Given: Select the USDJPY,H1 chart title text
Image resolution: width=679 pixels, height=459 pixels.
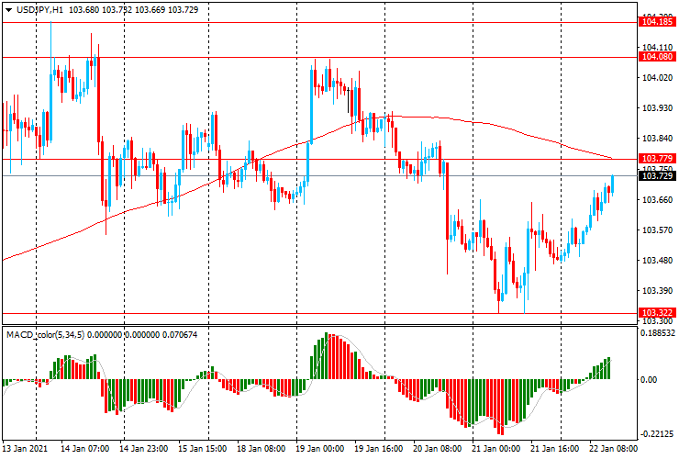Looking at the screenshot, I should [x=39, y=9].
